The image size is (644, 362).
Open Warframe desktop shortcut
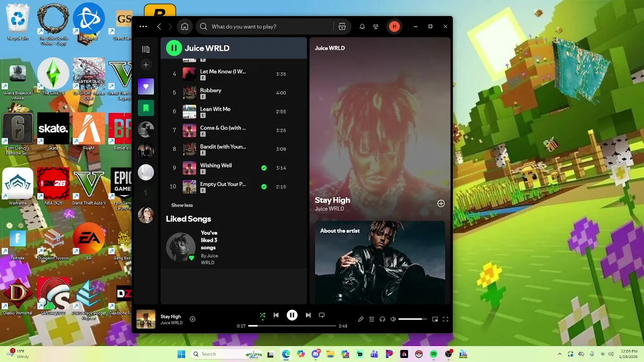[18, 187]
